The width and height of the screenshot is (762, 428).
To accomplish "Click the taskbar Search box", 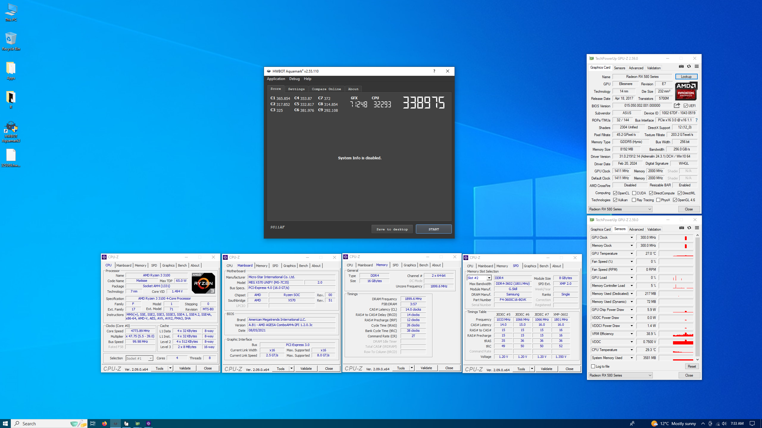I will point(49,424).
